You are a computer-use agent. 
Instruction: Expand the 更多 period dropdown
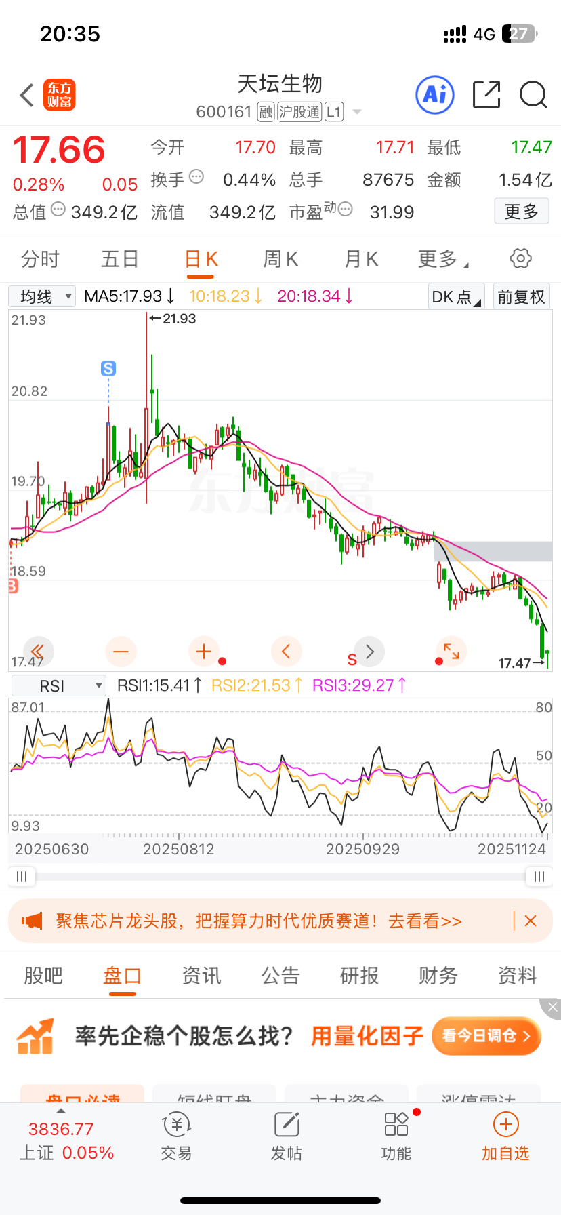pyautogui.click(x=443, y=259)
